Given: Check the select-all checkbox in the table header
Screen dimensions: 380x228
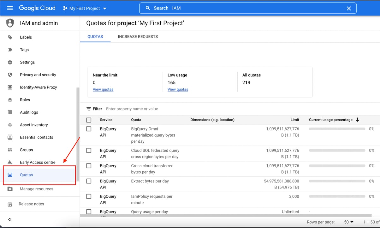Looking at the screenshot, I should point(89,120).
